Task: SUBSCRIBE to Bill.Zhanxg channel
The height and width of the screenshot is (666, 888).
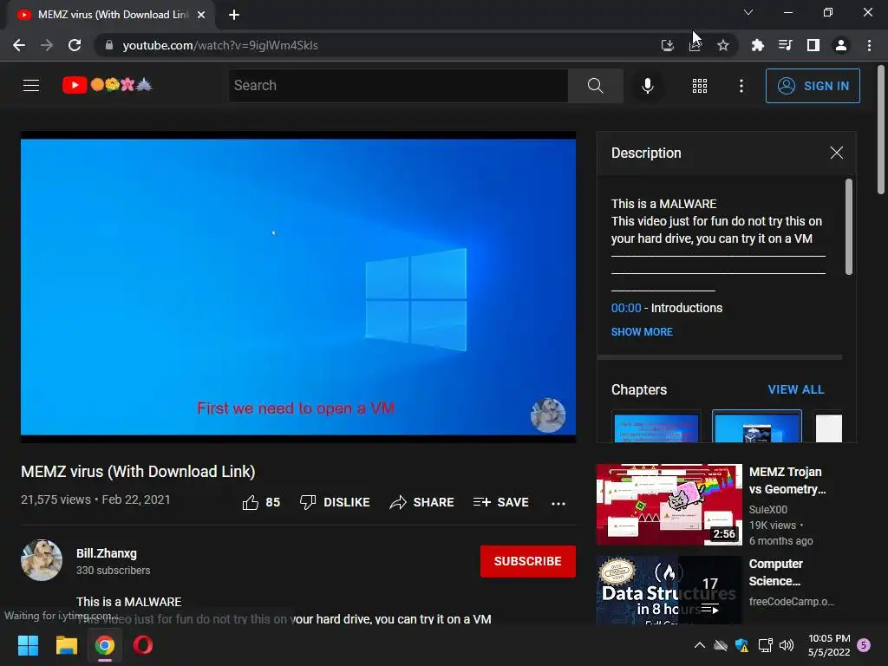Action: pyautogui.click(x=528, y=561)
